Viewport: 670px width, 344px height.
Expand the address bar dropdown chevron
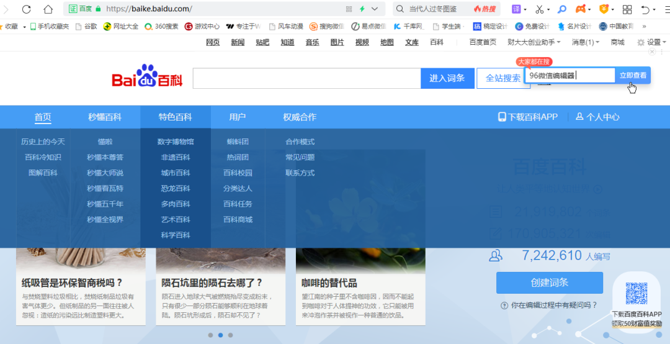375,9
